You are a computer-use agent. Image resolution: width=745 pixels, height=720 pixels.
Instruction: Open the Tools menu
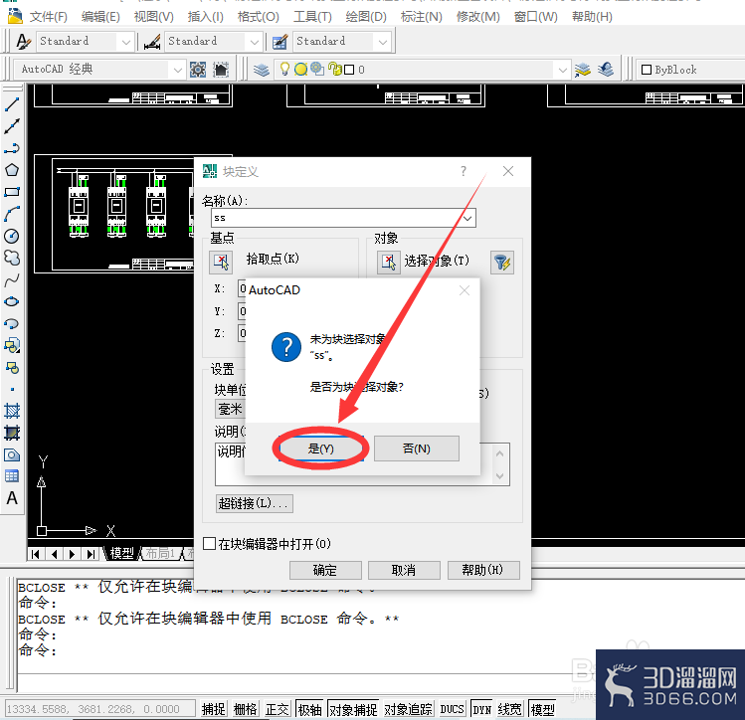(x=312, y=17)
